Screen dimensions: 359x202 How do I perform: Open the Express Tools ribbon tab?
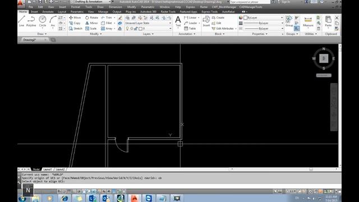point(209,12)
